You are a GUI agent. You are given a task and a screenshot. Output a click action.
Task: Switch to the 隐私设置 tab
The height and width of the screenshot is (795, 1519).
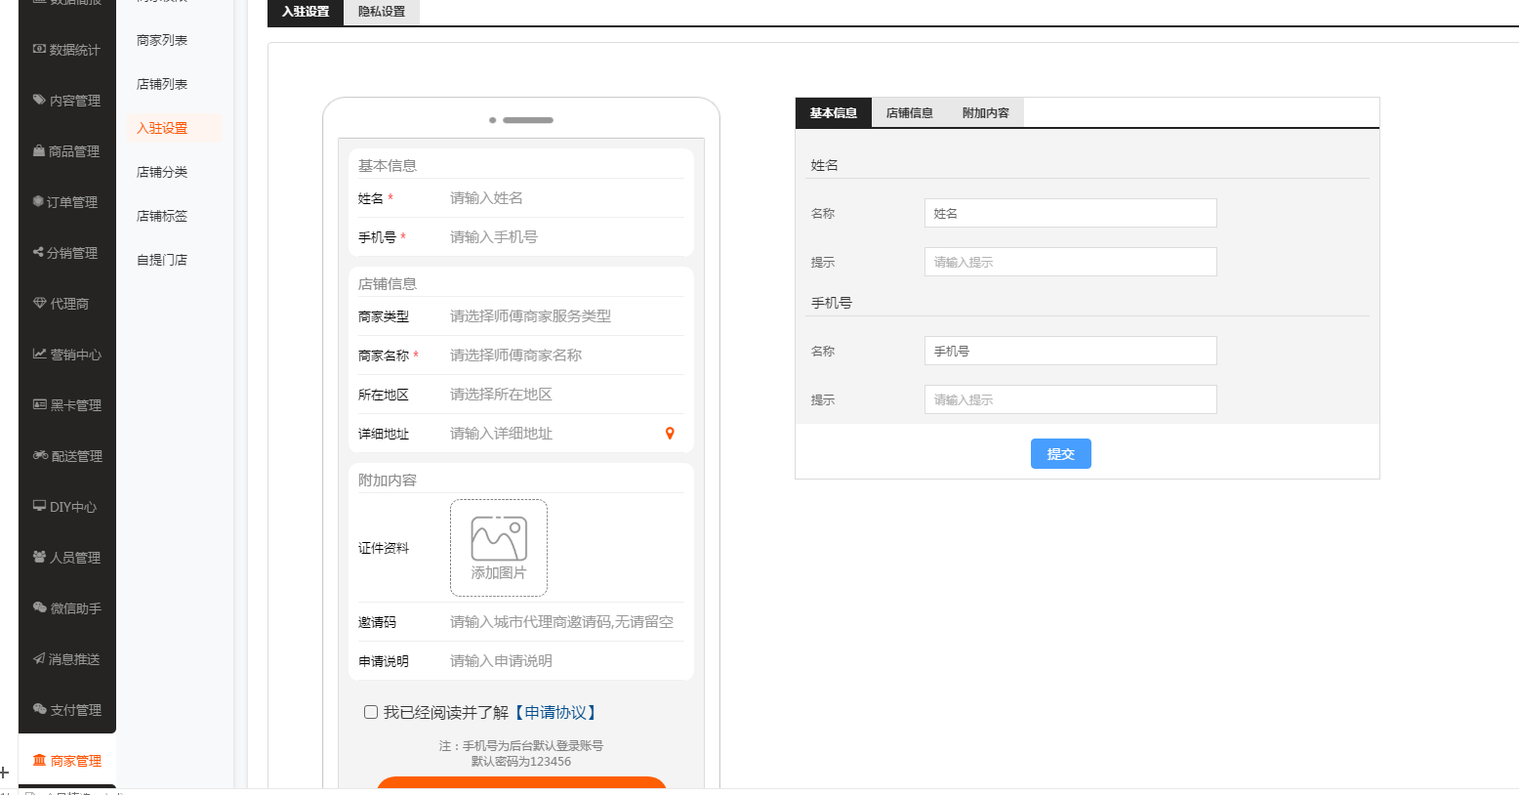click(381, 12)
